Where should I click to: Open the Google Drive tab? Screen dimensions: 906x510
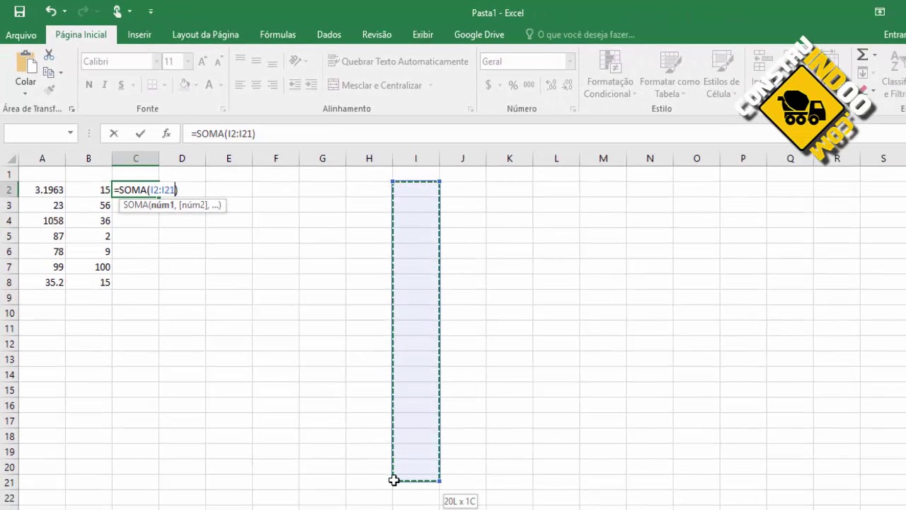click(x=479, y=35)
